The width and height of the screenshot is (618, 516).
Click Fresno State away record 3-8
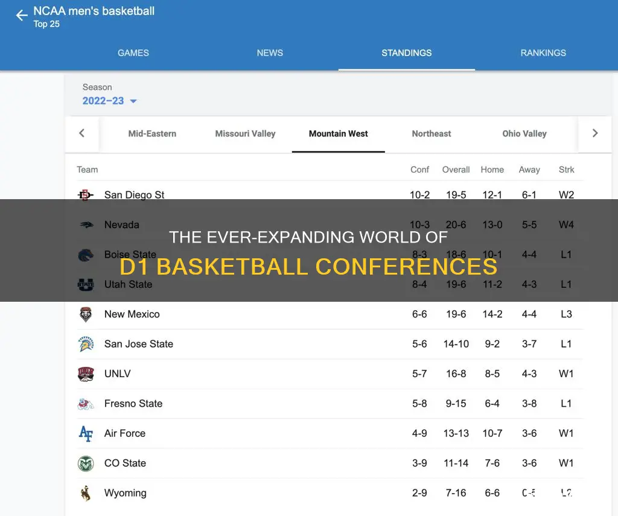529,403
